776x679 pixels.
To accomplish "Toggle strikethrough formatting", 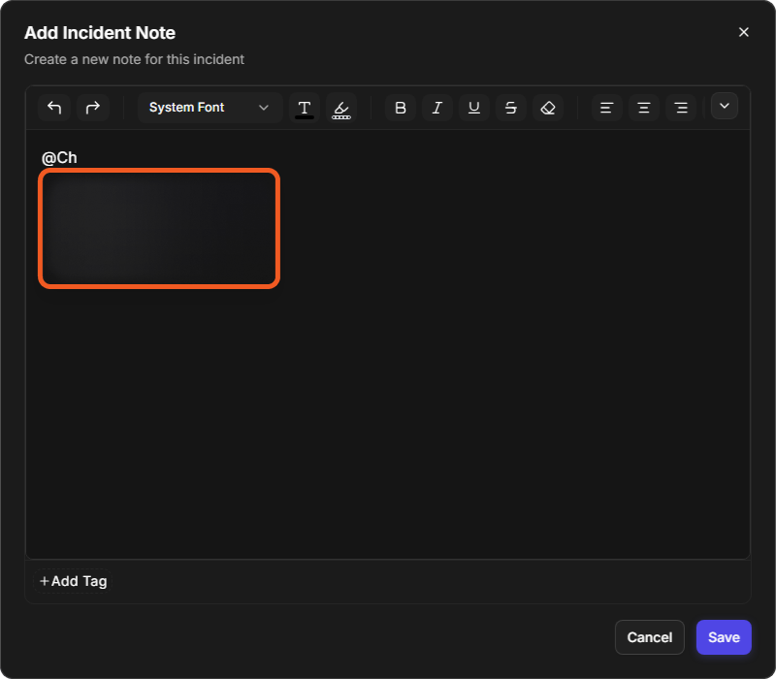I will pyautogui.click(x=511, y=108).
